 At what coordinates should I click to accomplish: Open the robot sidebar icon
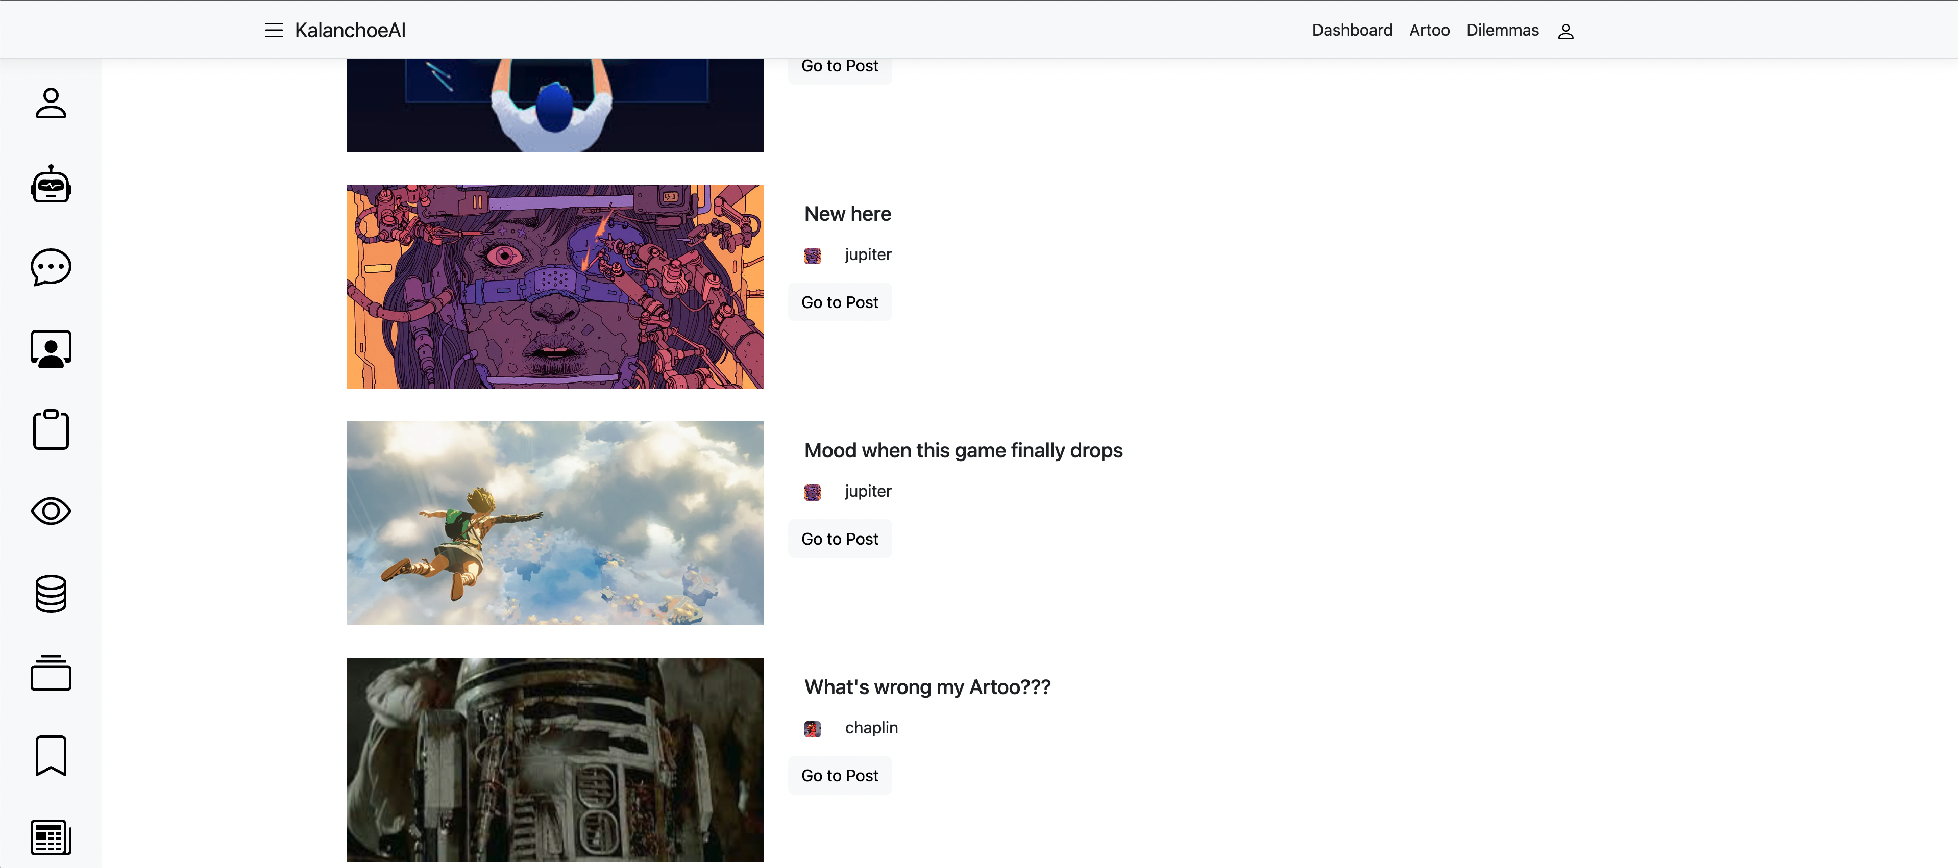pos(51,185)
